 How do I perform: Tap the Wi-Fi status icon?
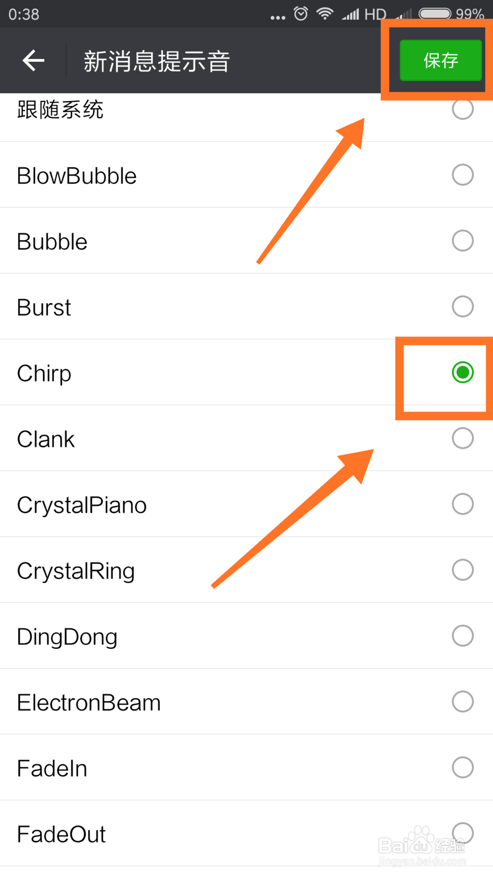point(325,13)
